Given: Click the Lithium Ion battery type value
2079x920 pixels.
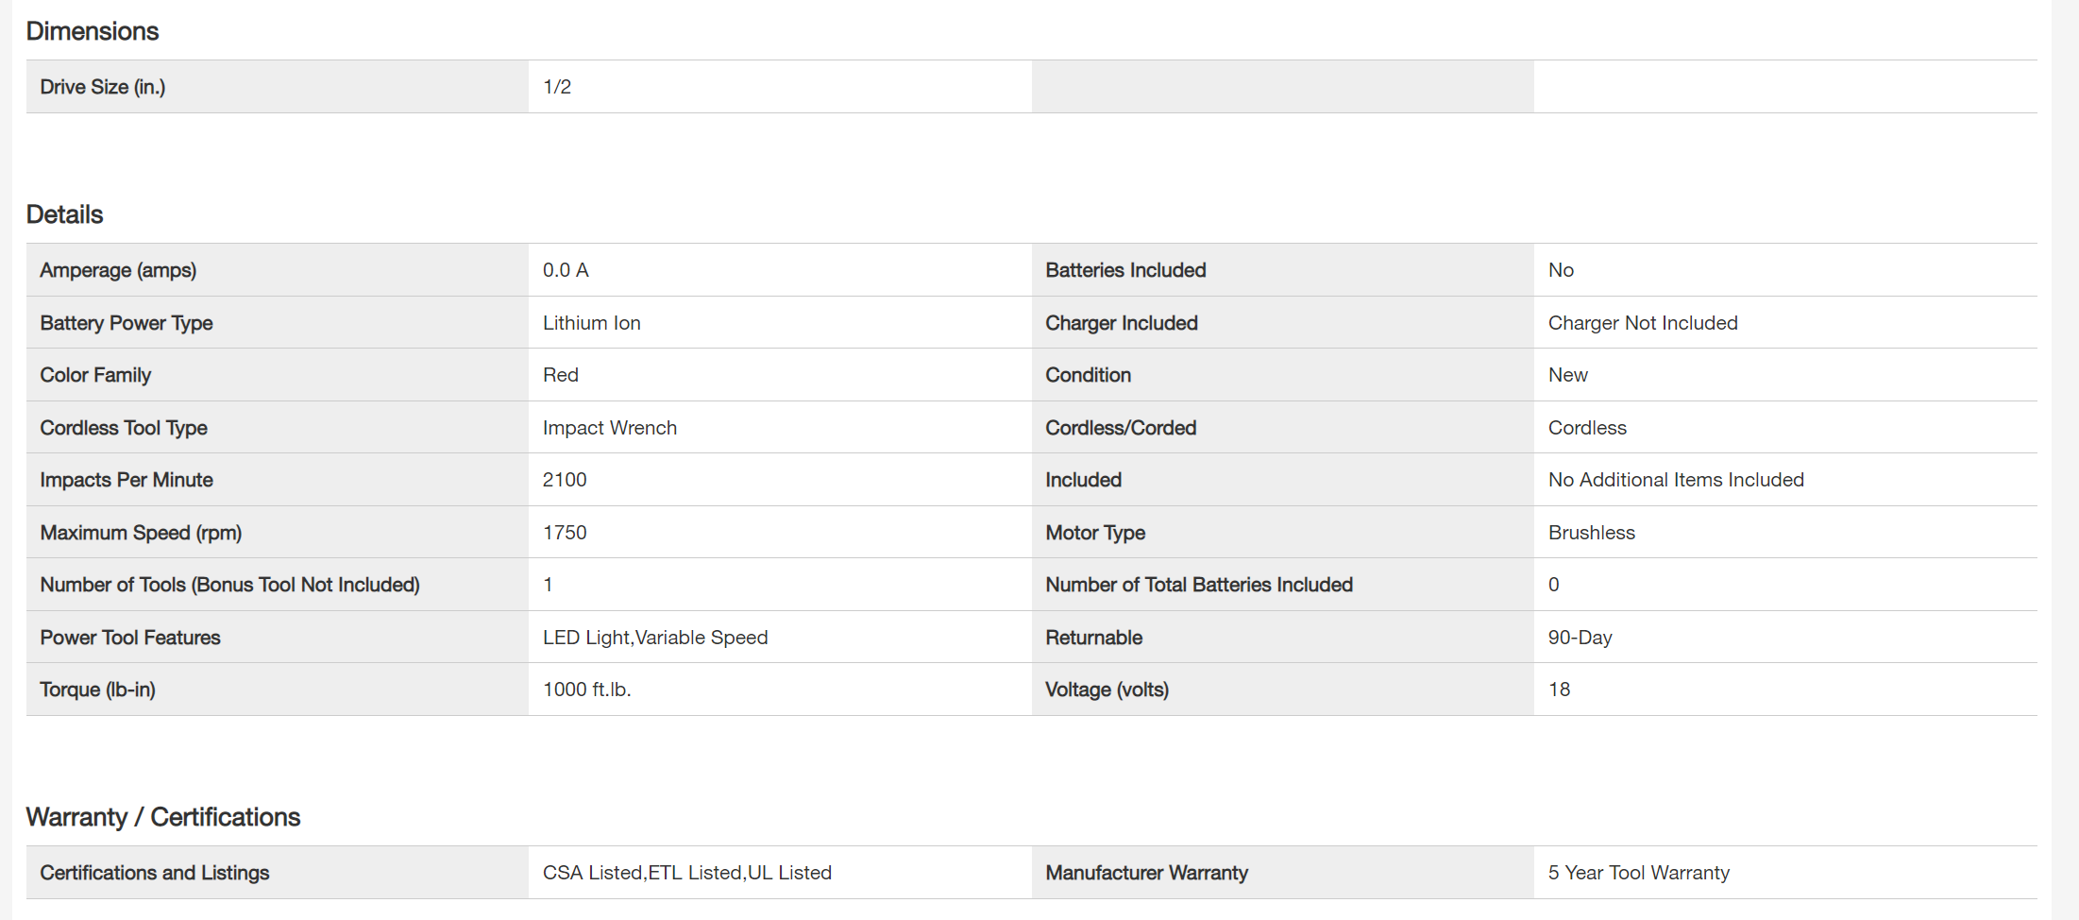Looking at the screenshot, I should pyautogui.click(x=591, y=323).
